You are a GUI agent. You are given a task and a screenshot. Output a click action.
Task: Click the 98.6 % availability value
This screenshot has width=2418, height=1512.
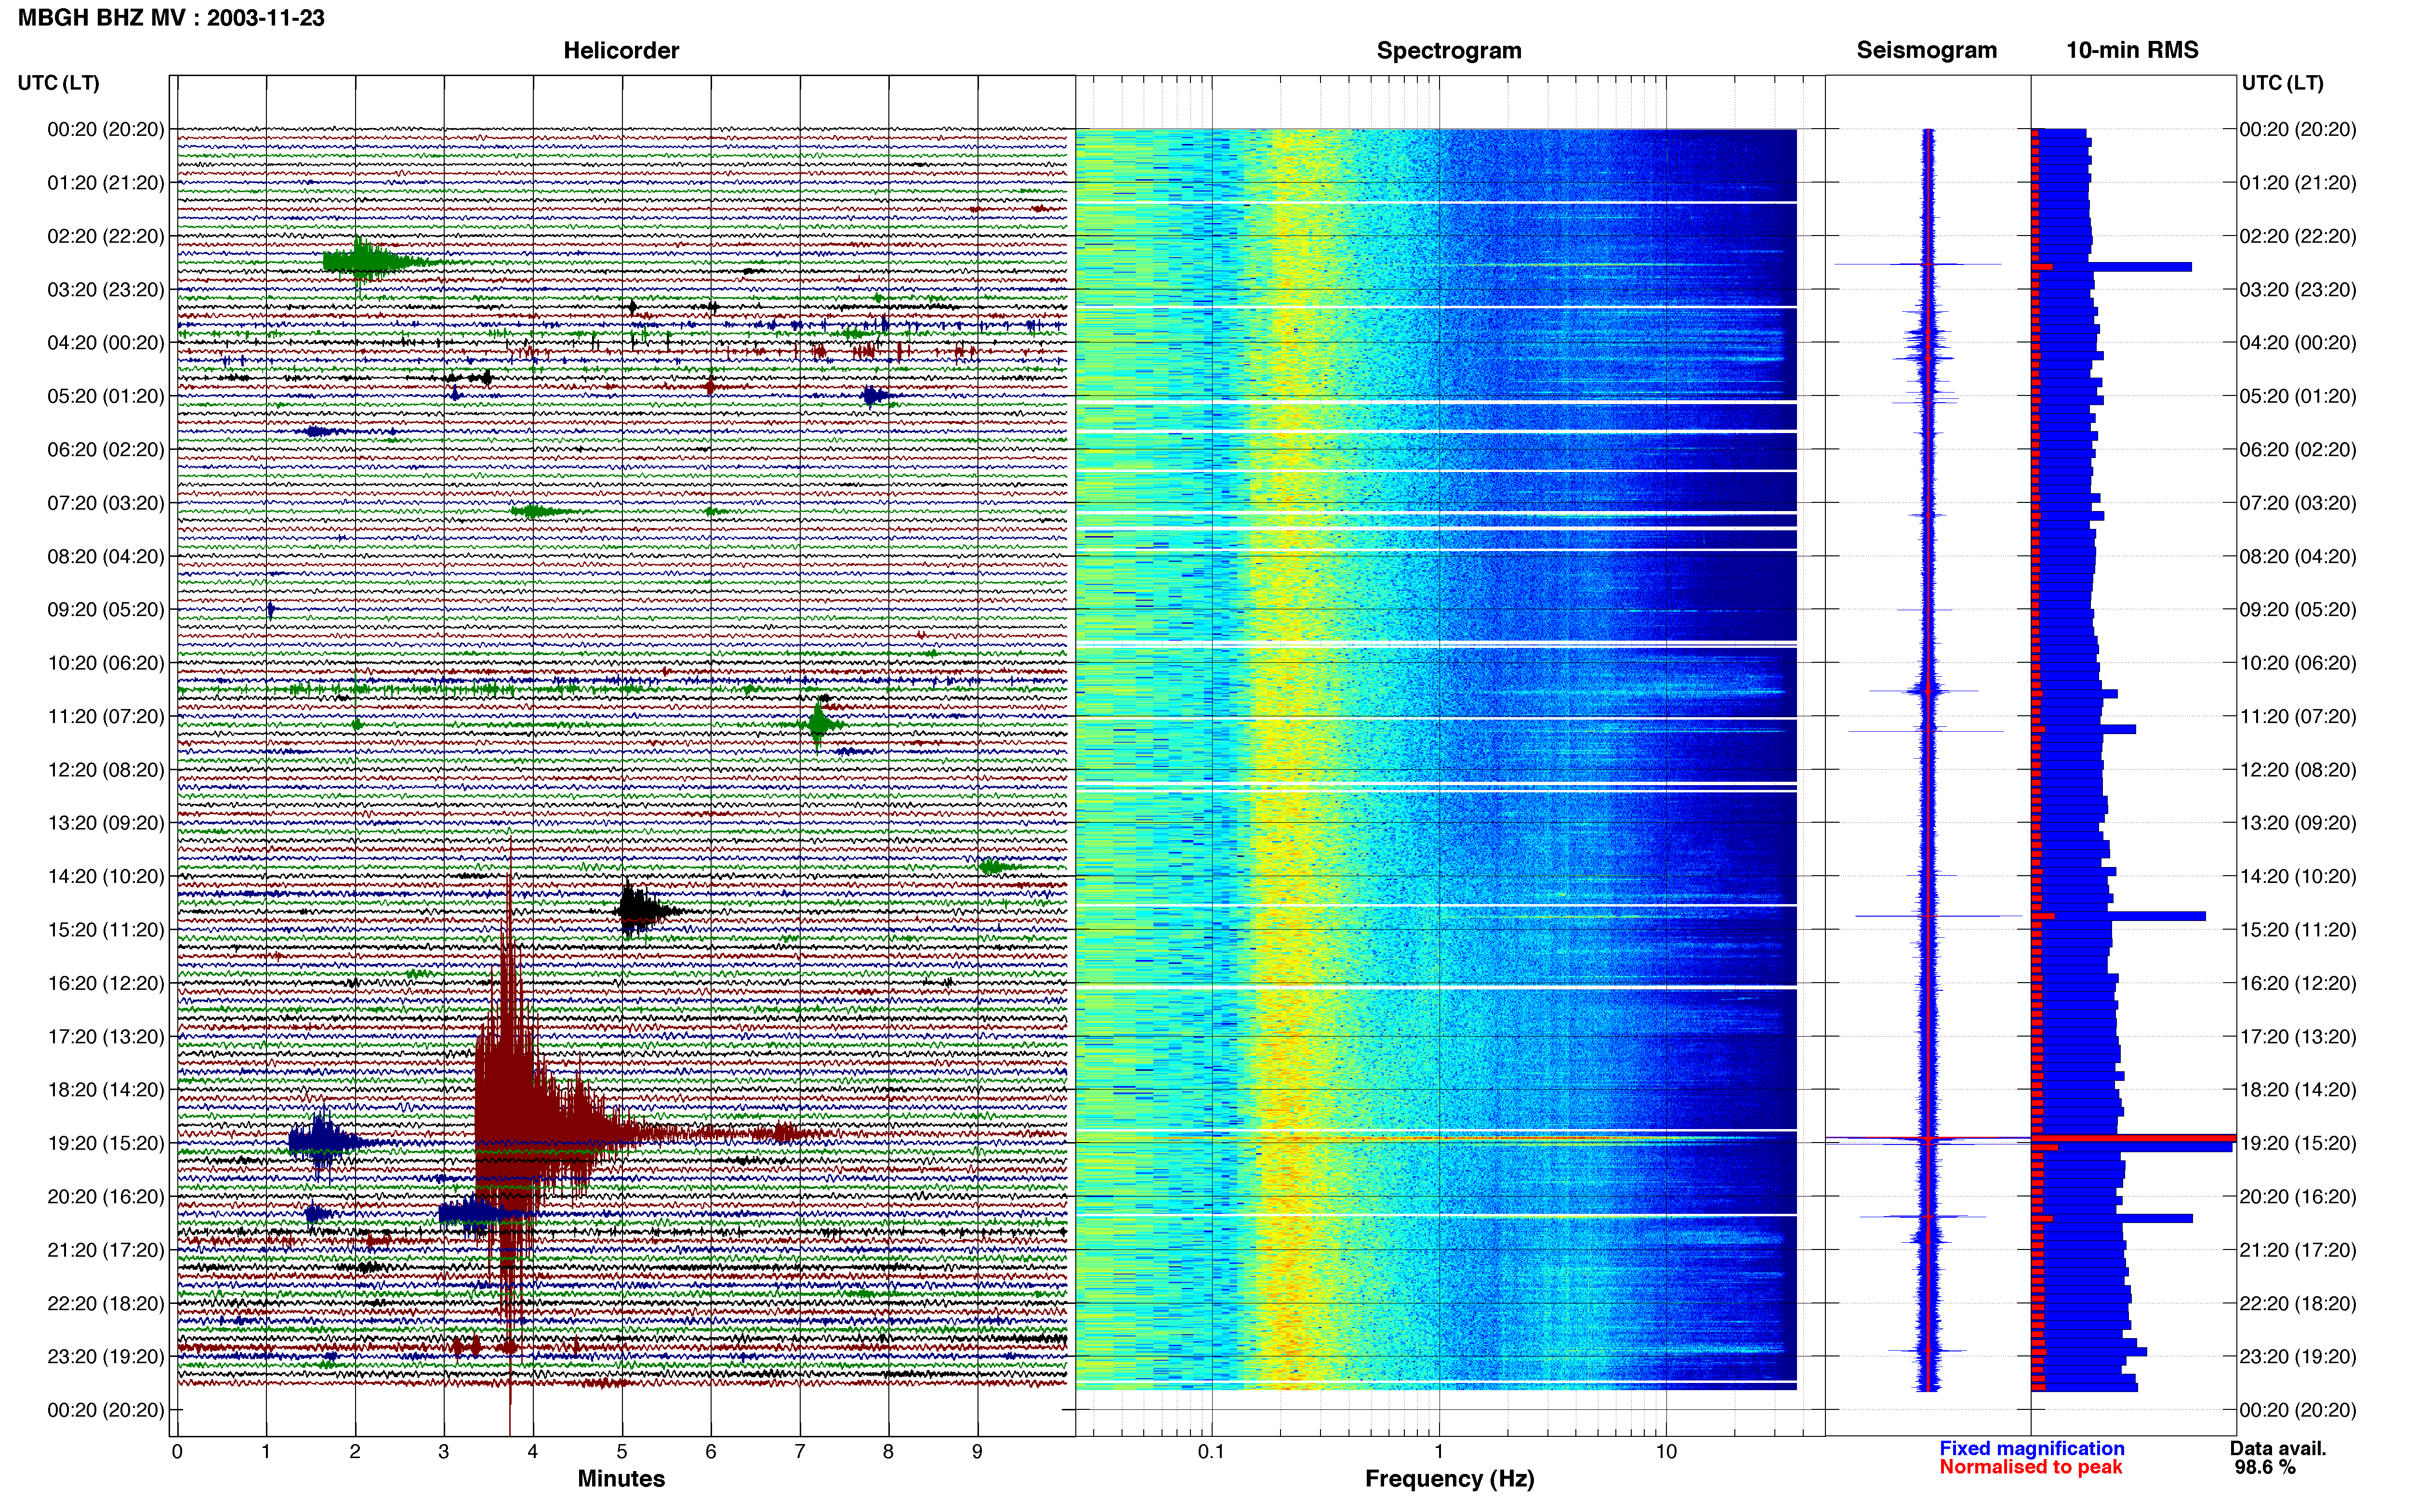pos(2265,1467)
